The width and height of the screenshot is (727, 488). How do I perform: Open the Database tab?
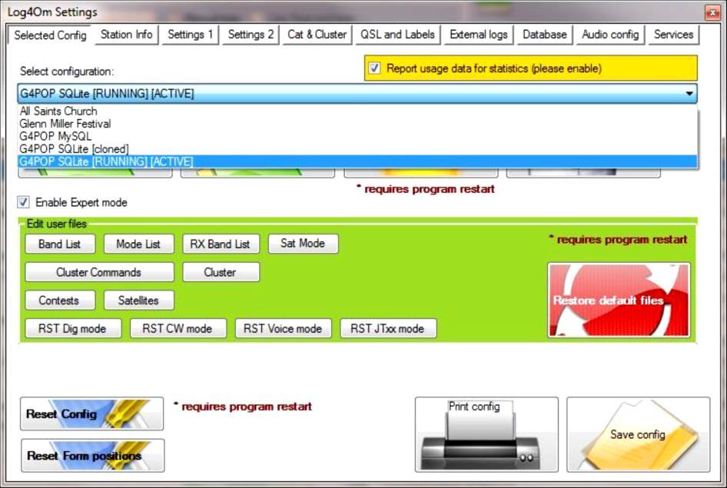point(545,35)
